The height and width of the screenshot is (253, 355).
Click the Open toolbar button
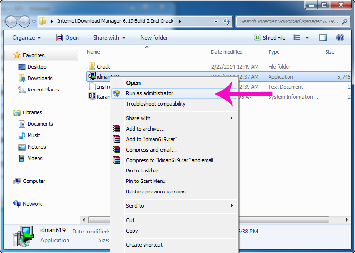67,38
